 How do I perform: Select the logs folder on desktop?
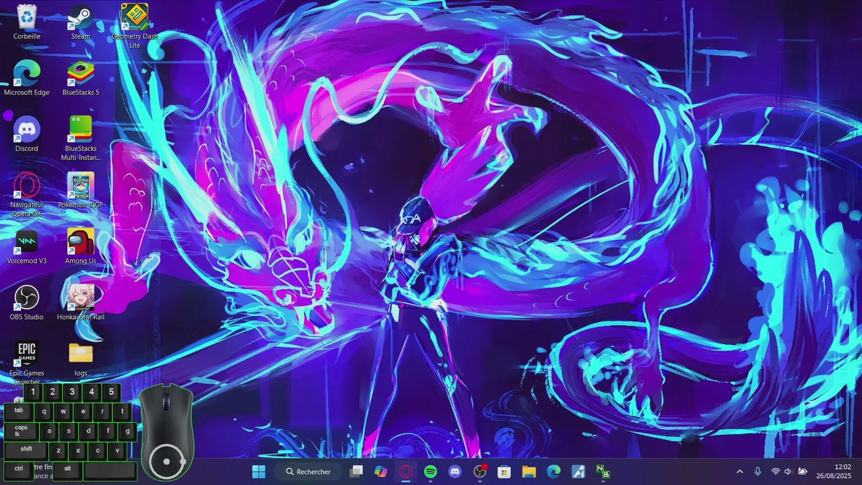pos(81,359)
